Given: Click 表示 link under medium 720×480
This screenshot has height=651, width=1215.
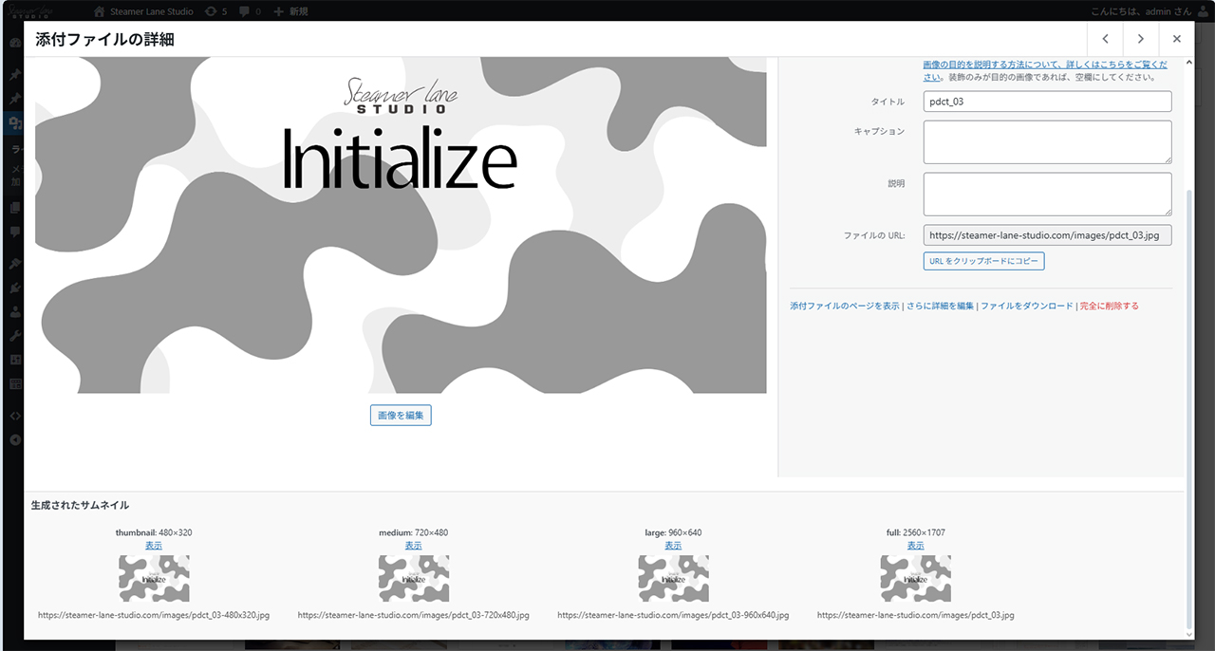Looking at the screenshot, I should (413, 546).
